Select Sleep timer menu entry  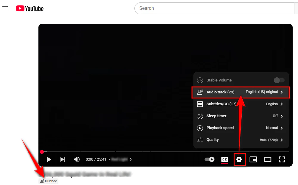point(216,116)
